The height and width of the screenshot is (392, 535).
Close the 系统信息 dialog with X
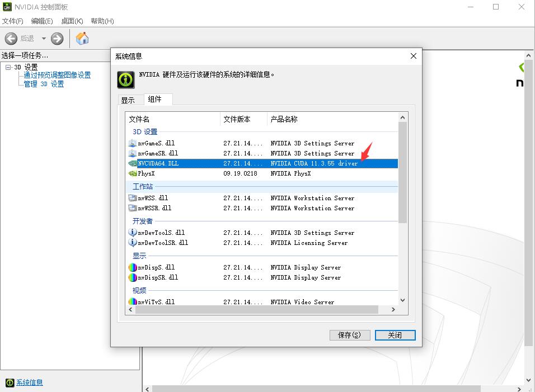(x=413, y=56)
